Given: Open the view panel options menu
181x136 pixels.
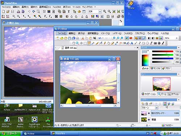Looking at the screenshot, I should (179, 74).
